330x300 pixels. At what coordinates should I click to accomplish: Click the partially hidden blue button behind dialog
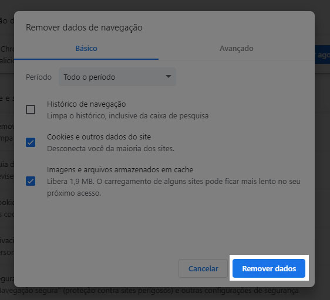coord(322,54)
